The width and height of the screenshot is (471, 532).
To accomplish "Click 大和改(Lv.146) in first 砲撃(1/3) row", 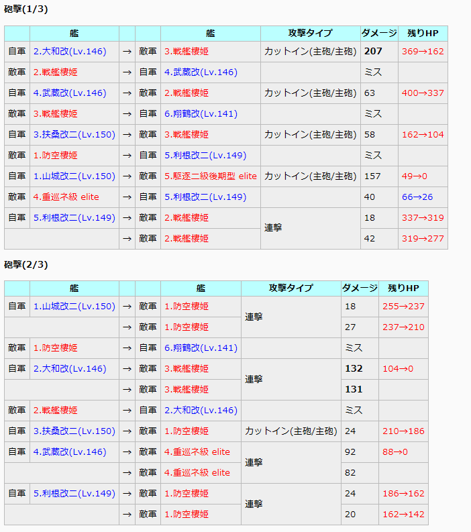I will point(70,52).
